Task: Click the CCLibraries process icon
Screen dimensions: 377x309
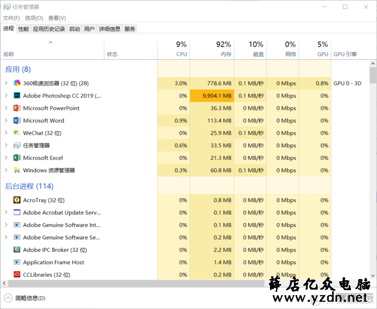Action: coord(17,275)
